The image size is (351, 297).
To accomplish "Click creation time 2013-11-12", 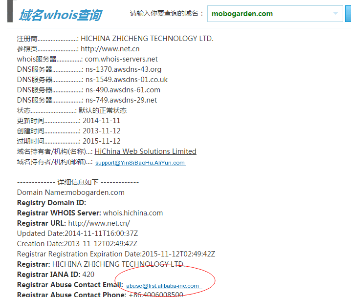I will coord(101,131).
